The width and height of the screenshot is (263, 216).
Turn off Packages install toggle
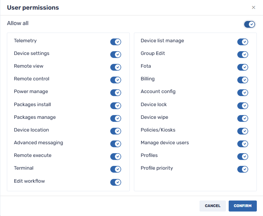tap(116, 106)
